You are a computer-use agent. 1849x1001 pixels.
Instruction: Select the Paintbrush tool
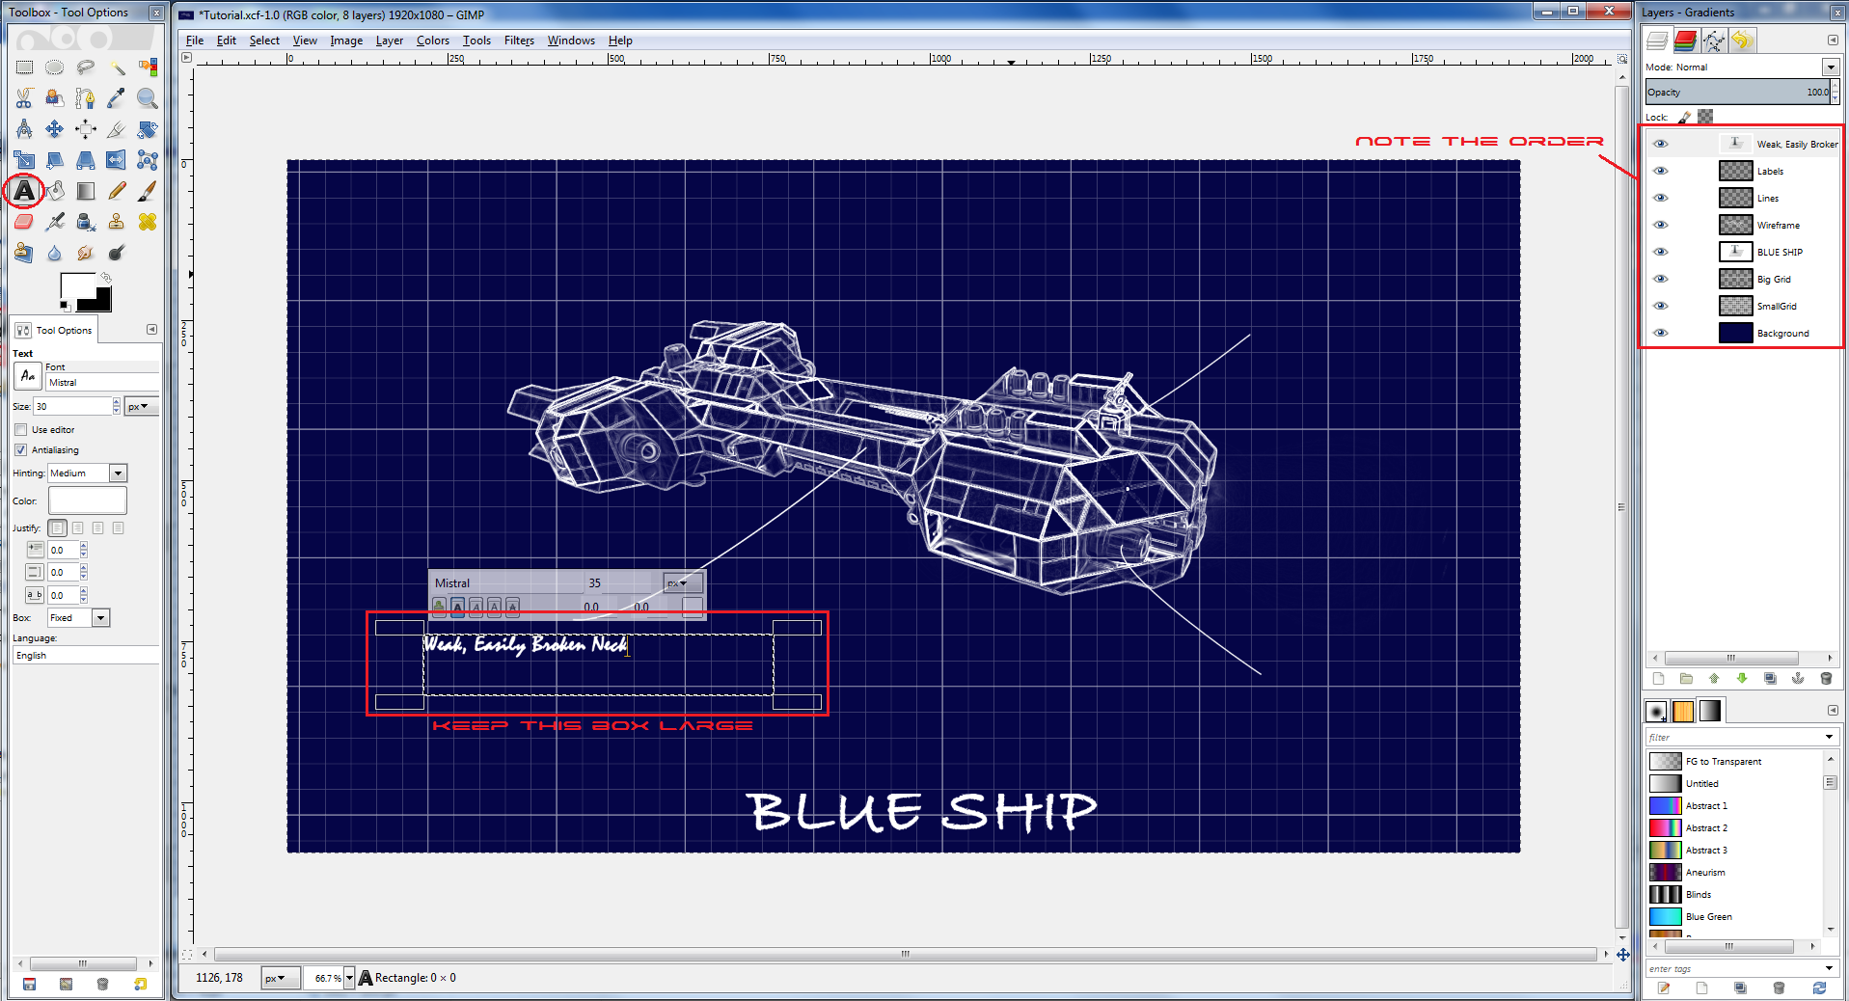[148, 191]
